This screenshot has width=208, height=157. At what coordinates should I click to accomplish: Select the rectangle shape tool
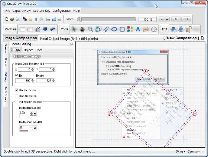[122, 29]
